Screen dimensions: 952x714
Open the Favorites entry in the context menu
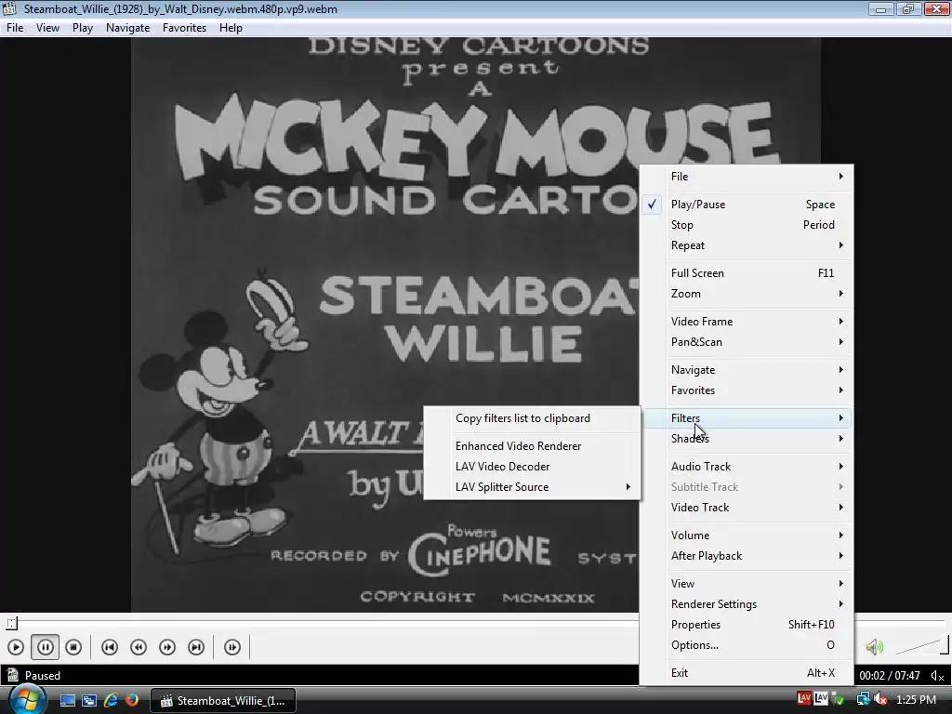[747, 390]
